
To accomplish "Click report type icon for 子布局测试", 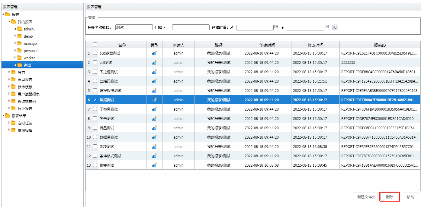I will pos(154,109).
